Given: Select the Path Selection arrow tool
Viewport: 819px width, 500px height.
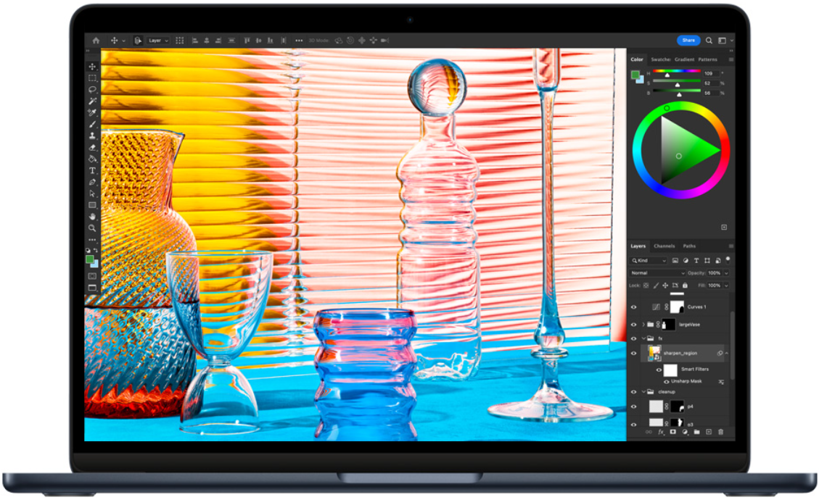Looking at the screenshot, I should pos(92,193).
